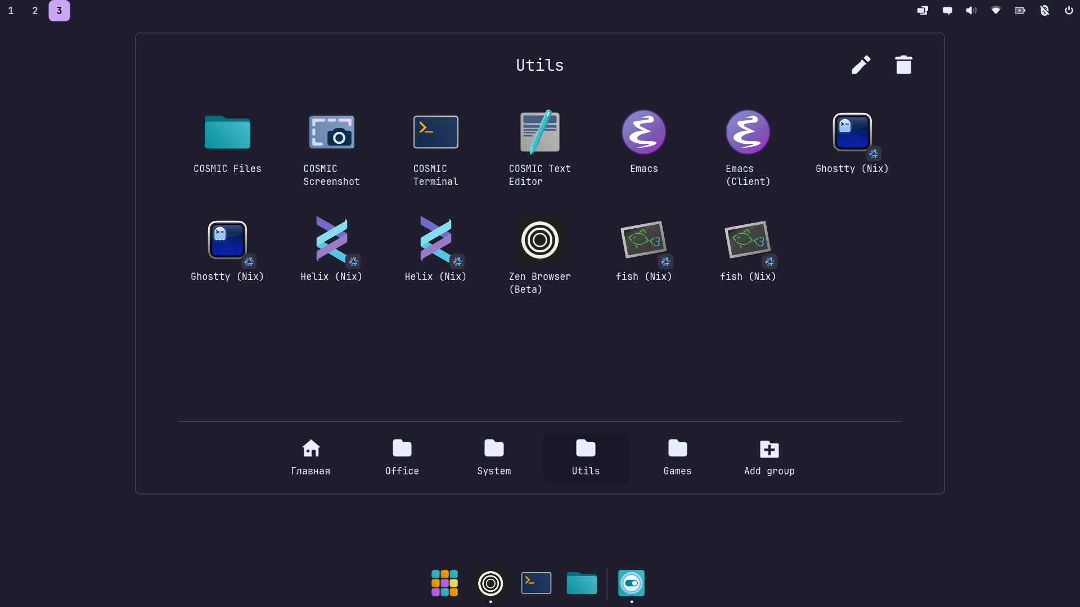This screenshot has height=607, width=1080.
Task: Open COSMIC Settings toggle icon in dock
Action: [631, 583]
